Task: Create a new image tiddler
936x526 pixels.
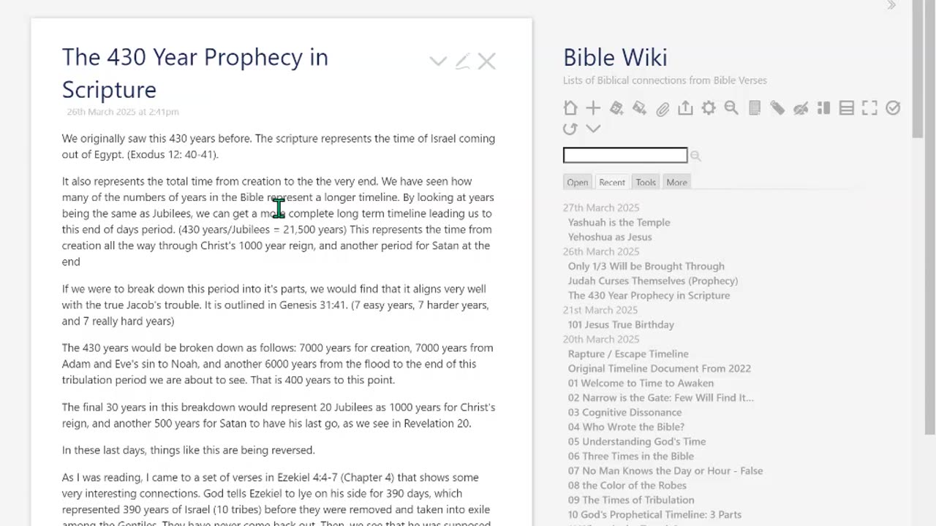Action: tap(639, 108)
